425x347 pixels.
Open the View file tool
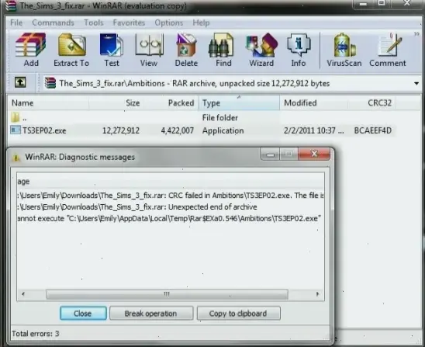(x=149, y=50)
